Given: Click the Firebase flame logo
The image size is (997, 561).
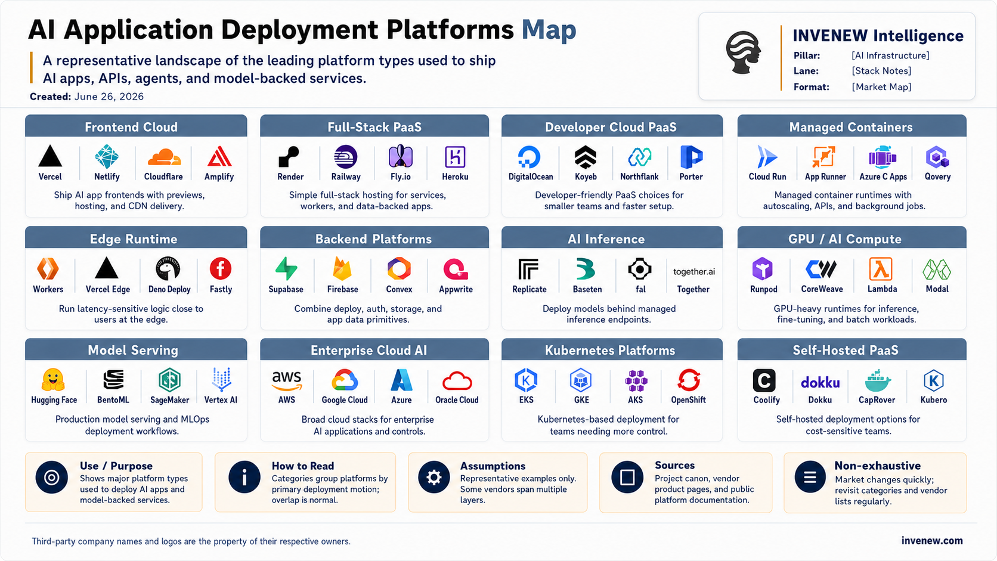Looking at the screenshot, I should click(342, 269).
